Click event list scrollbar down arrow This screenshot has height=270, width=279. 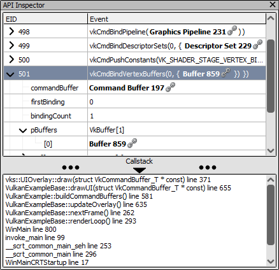pyautogui.click(x=271, y=150)
